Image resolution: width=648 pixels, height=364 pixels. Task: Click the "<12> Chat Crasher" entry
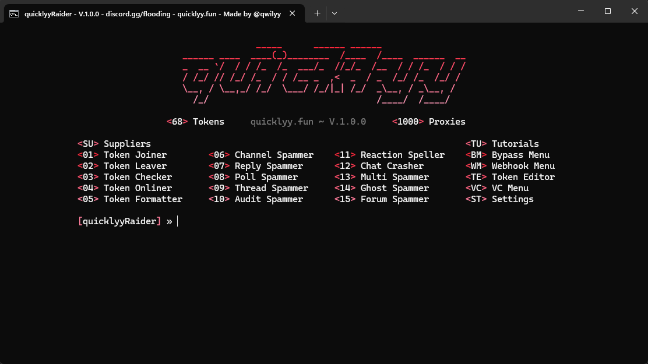379,166
